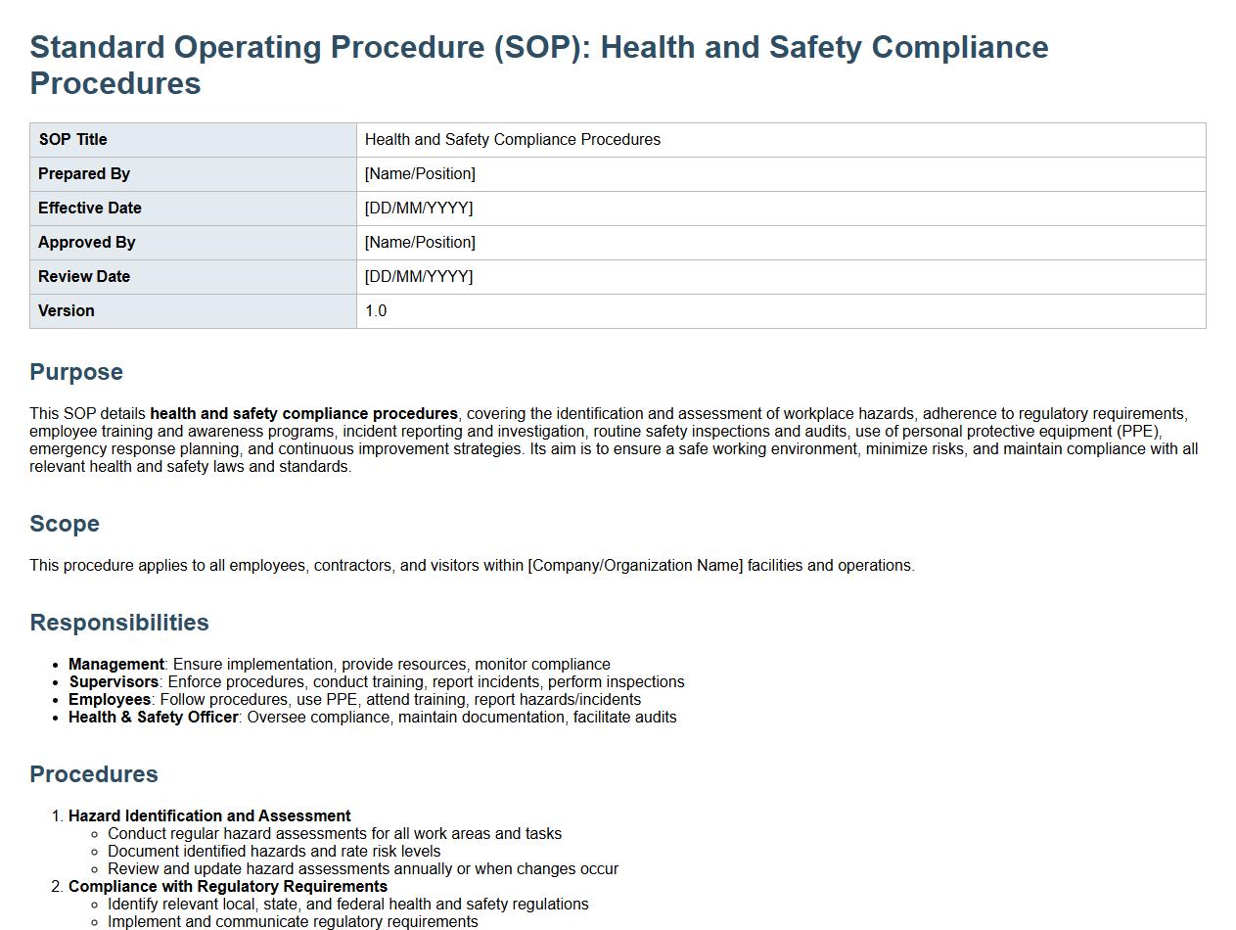
Task: Click the version number 1.0 cell
Action: [x=376, y=311]
